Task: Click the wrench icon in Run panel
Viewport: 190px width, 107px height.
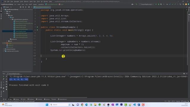Action: [x=4, y=79]
